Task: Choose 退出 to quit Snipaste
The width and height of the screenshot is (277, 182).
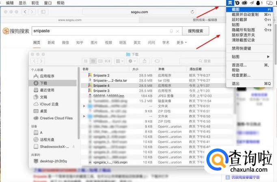Action: pyautogui.click(x=249, y=84)
